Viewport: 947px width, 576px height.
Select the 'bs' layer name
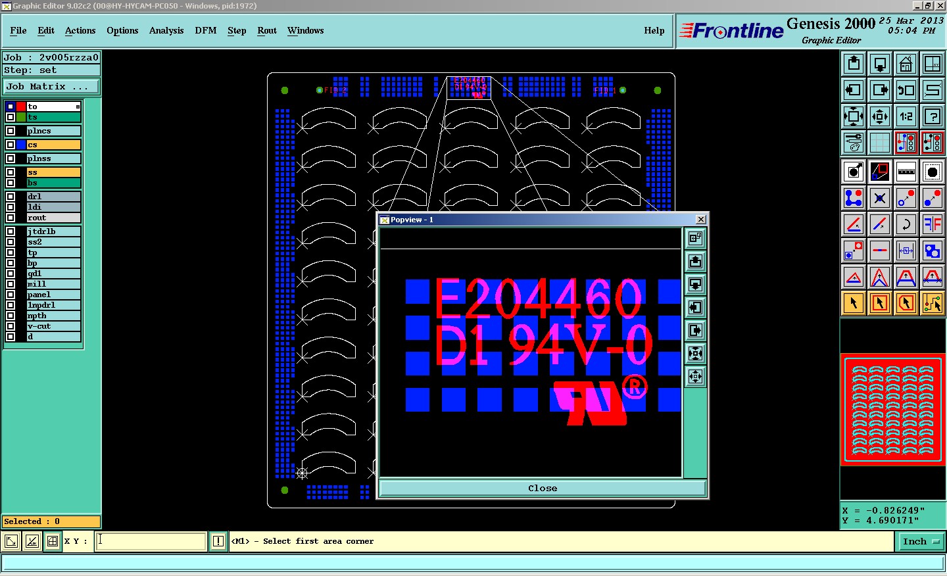click(54, 183)
